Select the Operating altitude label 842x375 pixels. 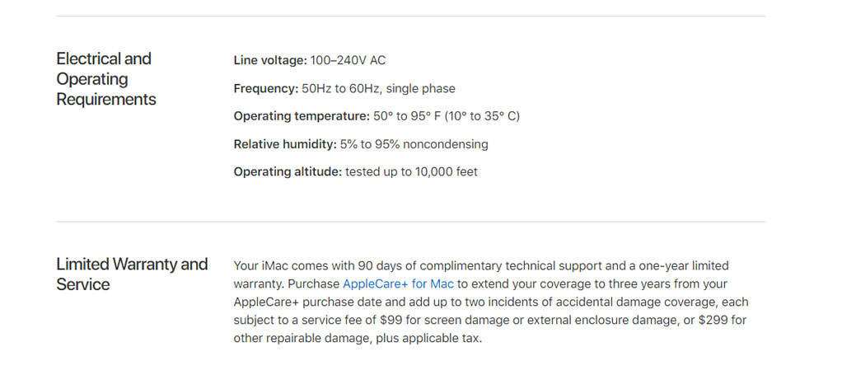288,172
